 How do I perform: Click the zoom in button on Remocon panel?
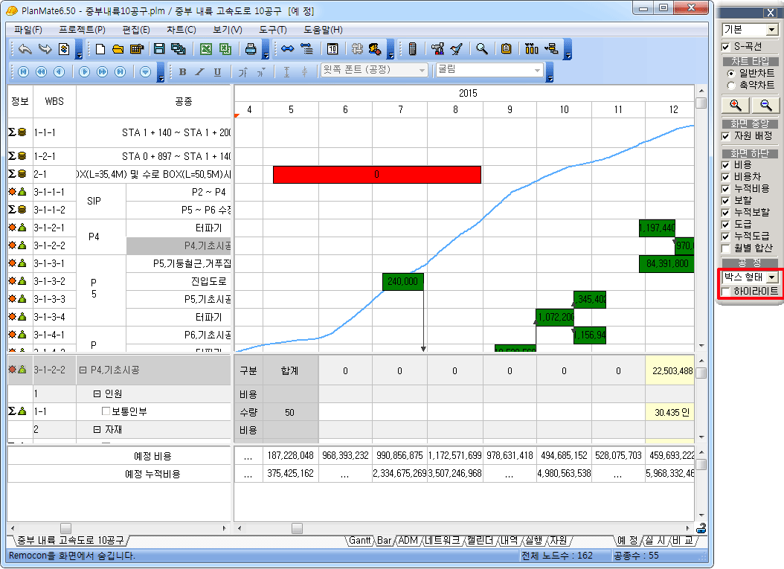point(734,105)
